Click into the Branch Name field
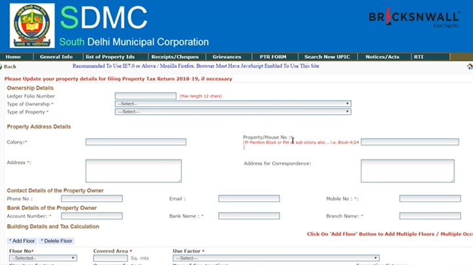Screen dimensions: 473x265 430,216
